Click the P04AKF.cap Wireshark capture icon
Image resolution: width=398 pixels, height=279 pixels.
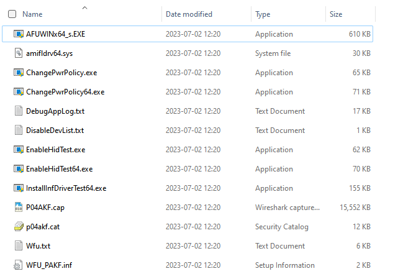[19, 208]
